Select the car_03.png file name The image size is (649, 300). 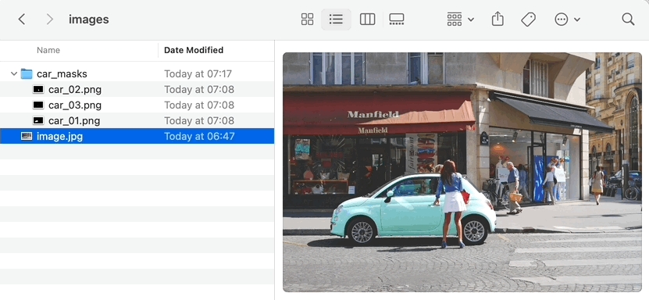(75, 105)
